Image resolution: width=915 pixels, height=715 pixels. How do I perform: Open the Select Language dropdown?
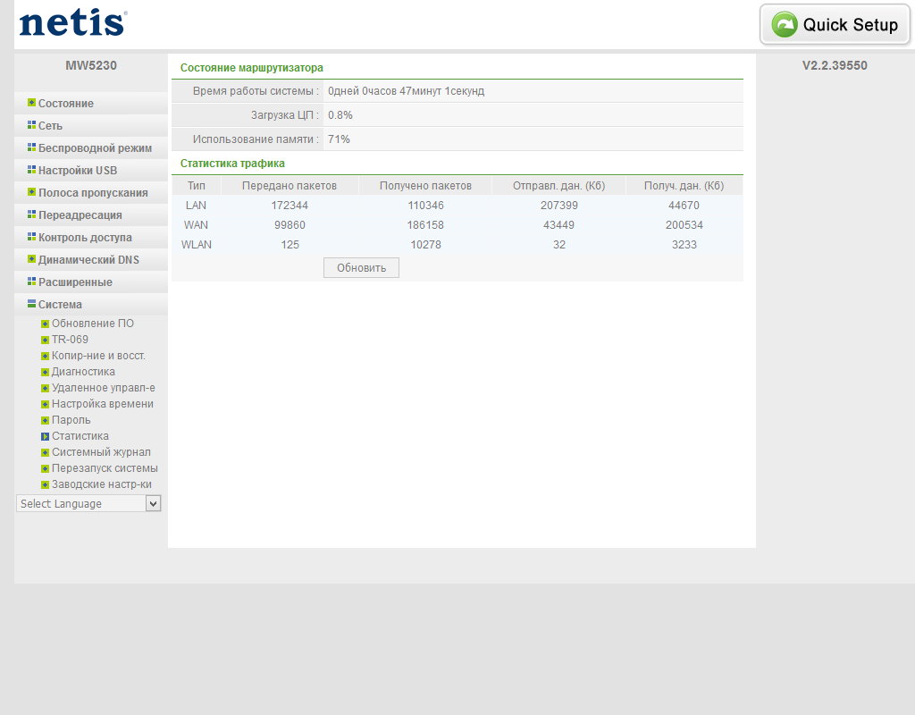point(88,503)
